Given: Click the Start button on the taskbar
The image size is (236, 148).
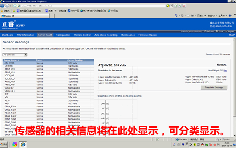Looking at the screenshot, I should point(4,144).
